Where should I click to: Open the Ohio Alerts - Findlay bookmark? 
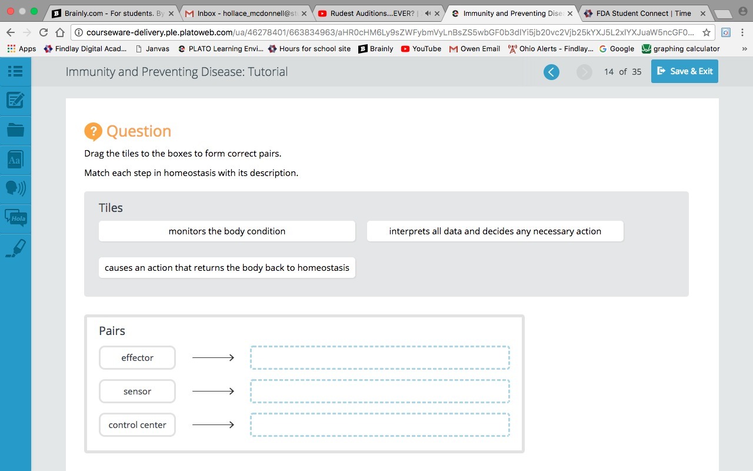point(551,49)
